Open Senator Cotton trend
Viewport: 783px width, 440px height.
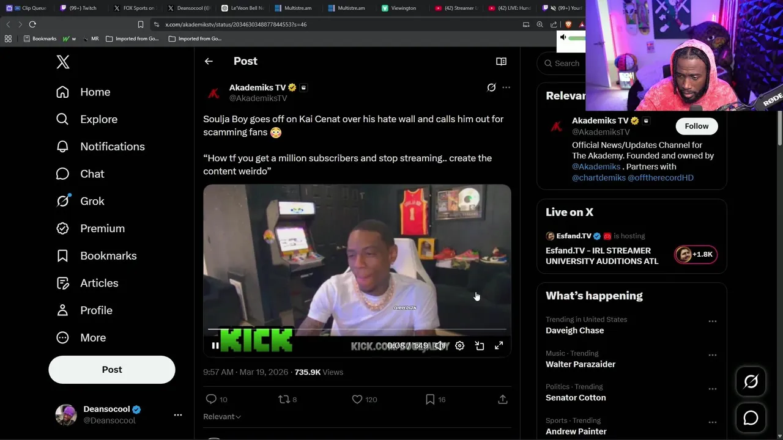pyautogui.click(x=576, y=398)
